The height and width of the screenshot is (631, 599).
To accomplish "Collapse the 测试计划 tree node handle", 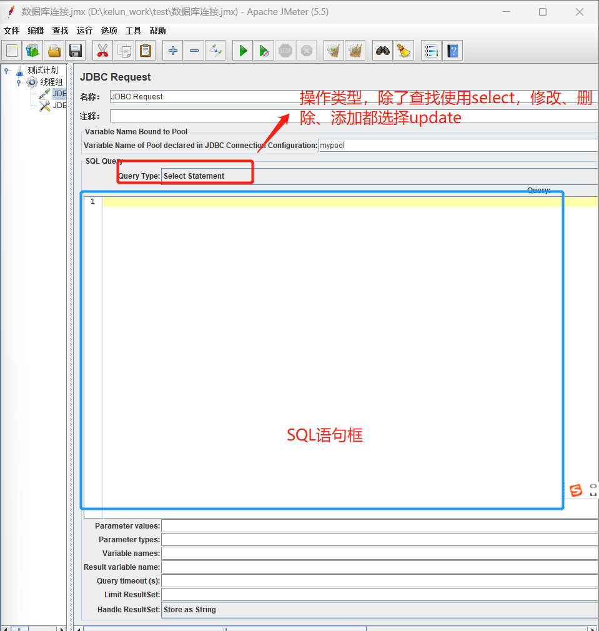I will pyautogui.click(x=6, y=71).
